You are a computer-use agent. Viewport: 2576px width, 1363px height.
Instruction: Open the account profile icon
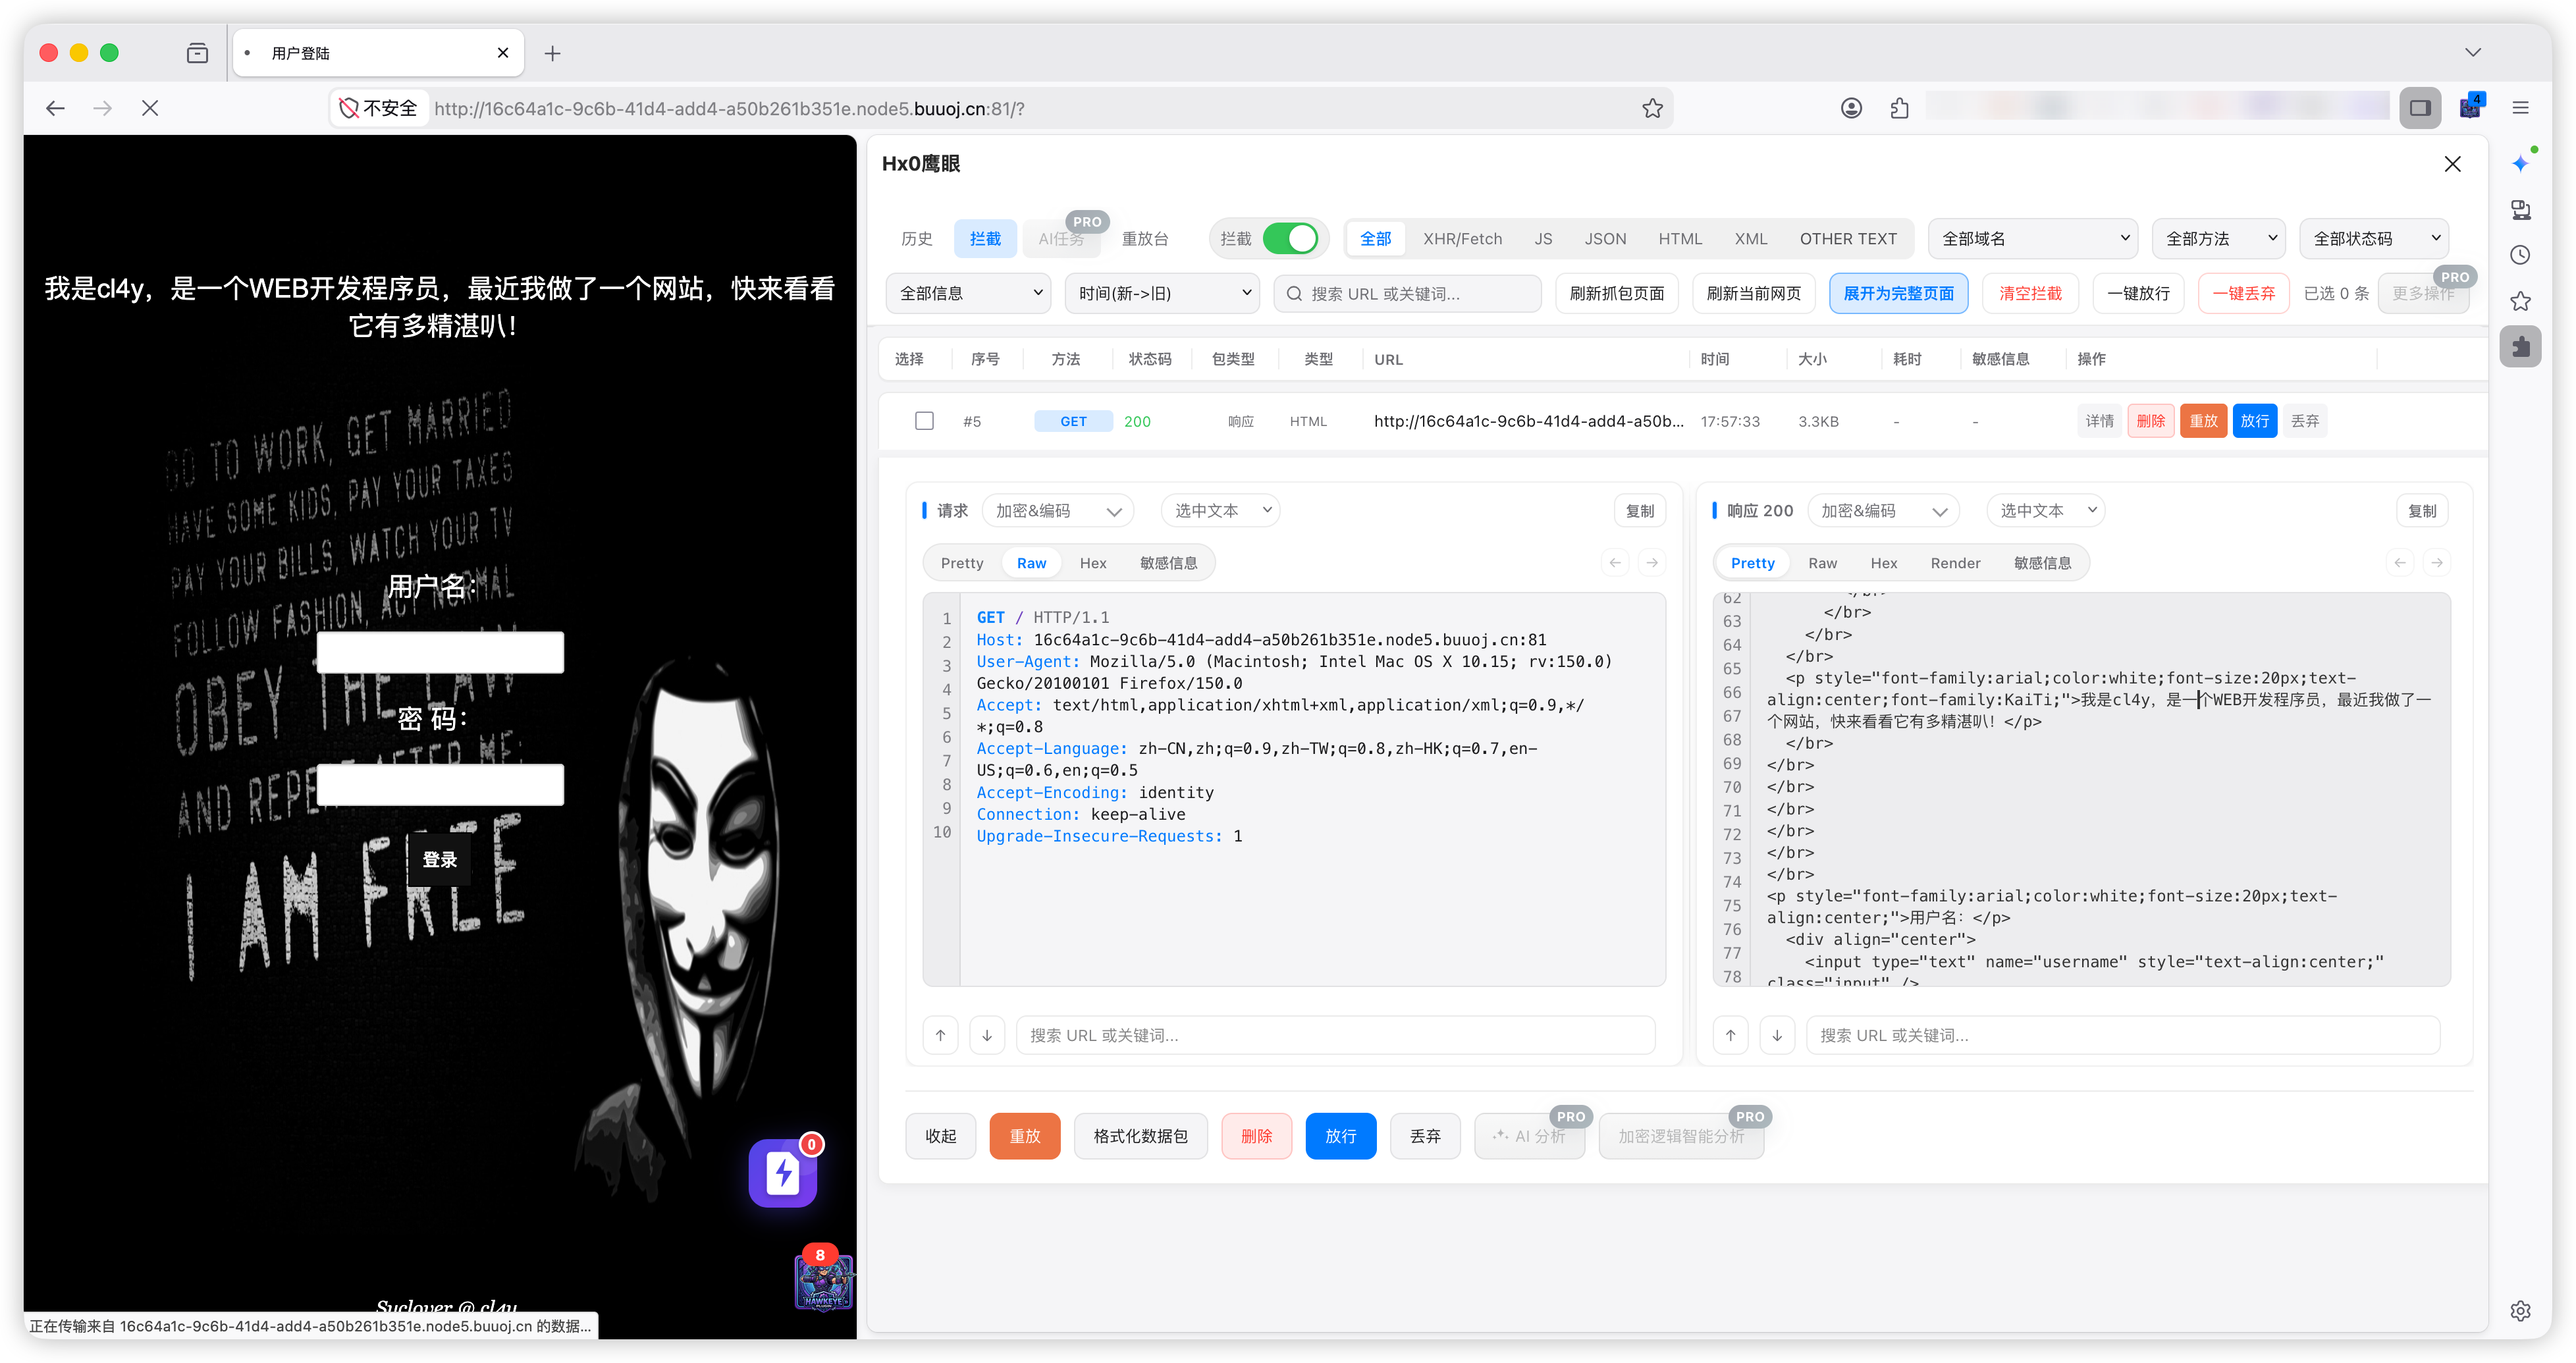pyautogui.click(x=1851, y=108)
